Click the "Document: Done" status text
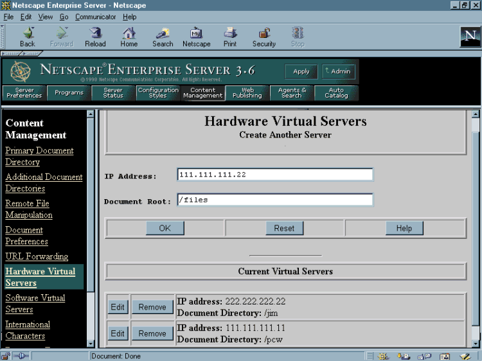This screenshot has height=361, width=482. (x=116, y=356)
